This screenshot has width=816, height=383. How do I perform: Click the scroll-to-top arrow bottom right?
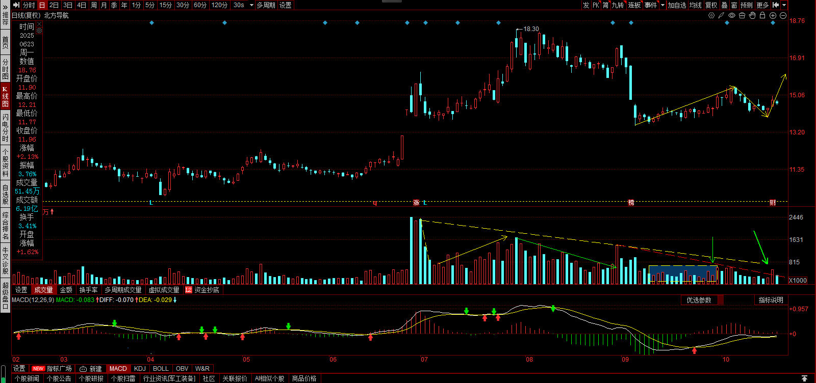[x=804, y=378]
